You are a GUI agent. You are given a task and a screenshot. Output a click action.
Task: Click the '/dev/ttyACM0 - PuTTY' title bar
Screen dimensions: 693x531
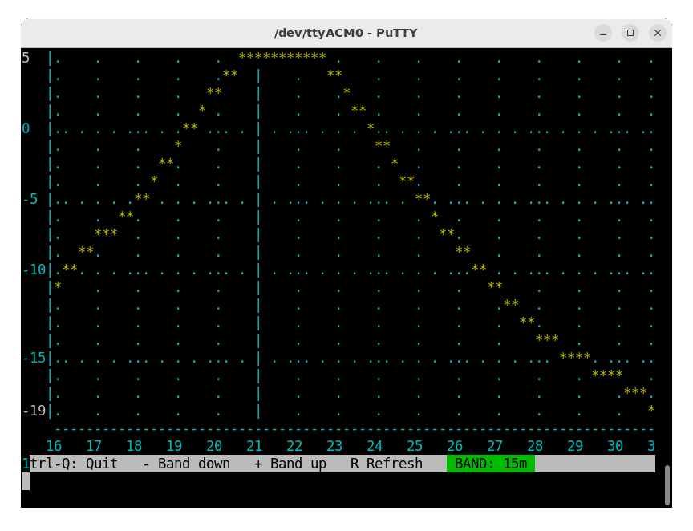coord(346,33)
